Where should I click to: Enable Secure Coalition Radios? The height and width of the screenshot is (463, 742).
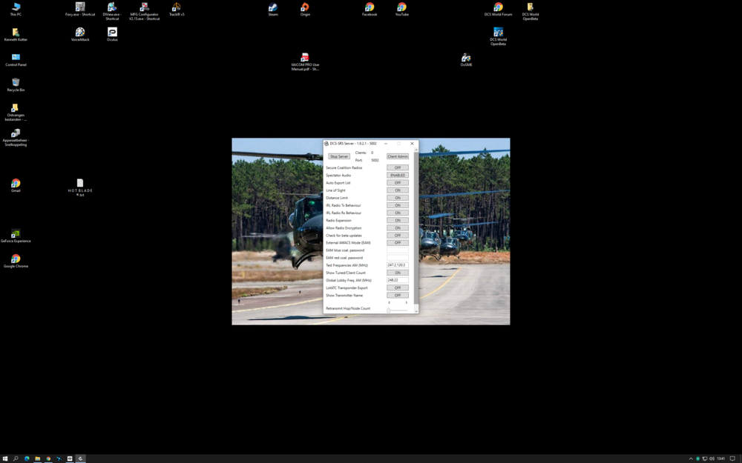coord(398,167)
